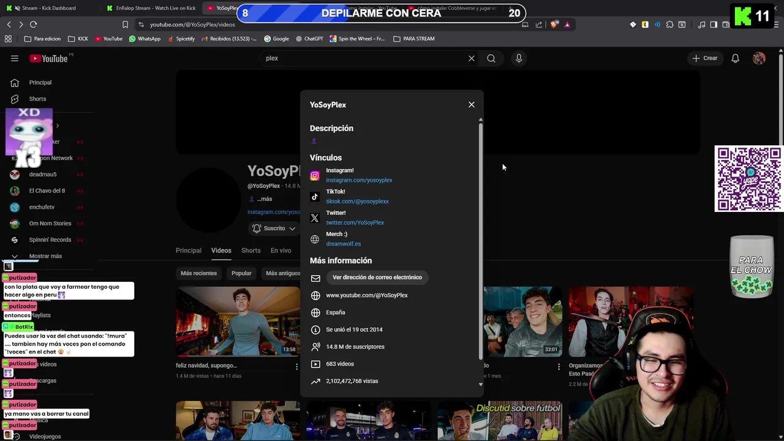Open the 33:01 video thumbnail
The height and width of the screenshot is (441, 784).
coord(522,322)
